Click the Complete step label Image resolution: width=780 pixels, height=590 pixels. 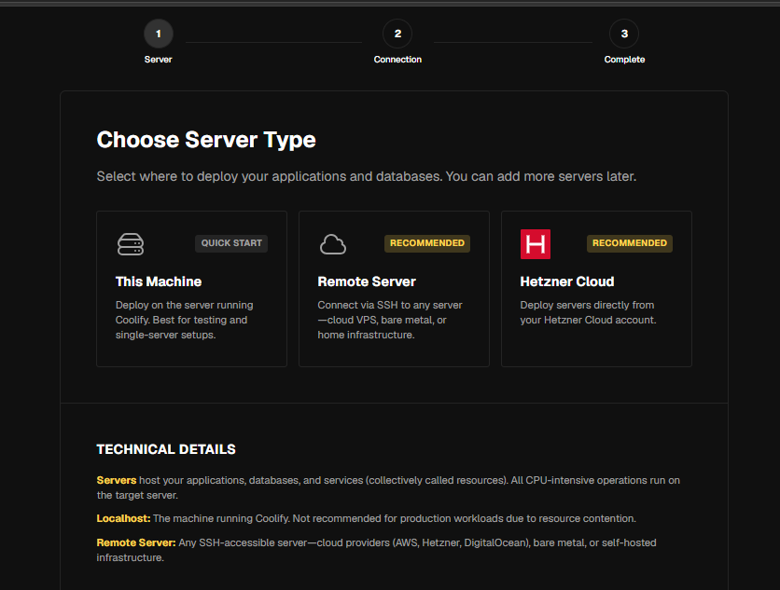point(624,59)
